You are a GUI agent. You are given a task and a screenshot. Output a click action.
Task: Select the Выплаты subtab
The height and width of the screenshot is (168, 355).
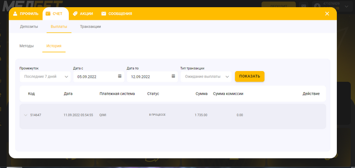click(59, 27)
